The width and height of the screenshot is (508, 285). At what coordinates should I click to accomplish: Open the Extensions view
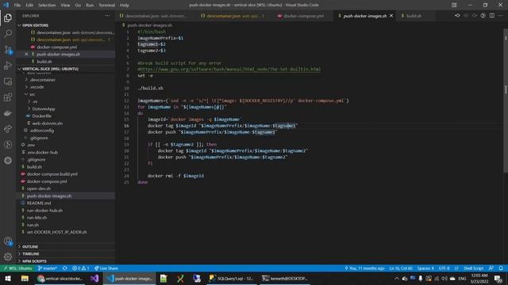click(8, 97)
